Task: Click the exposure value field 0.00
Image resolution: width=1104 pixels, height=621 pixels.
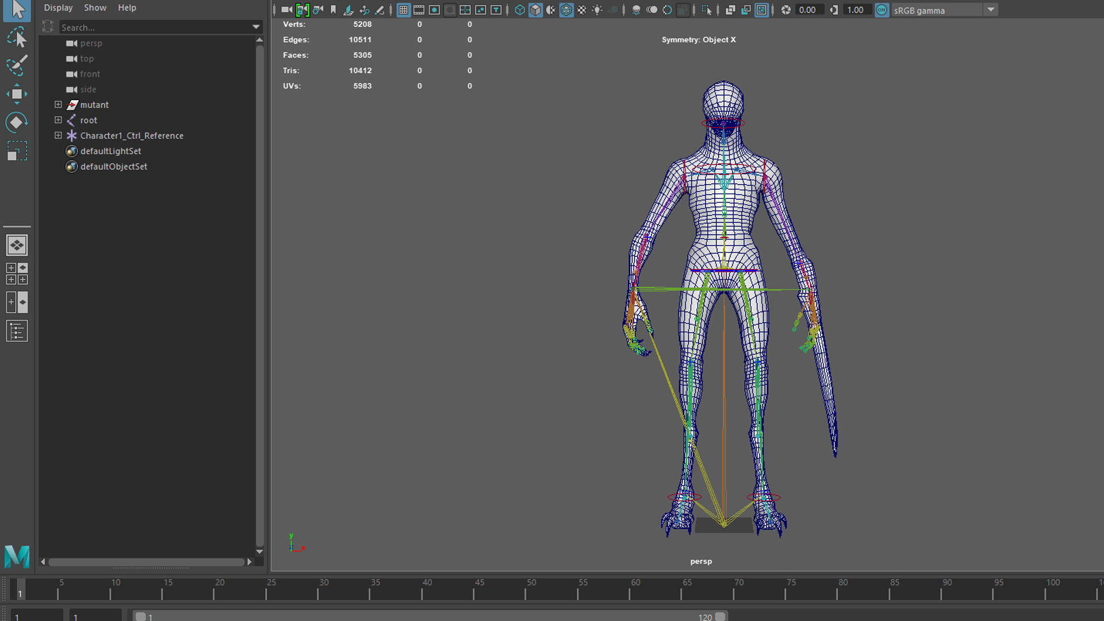Action: click(x=809, y=10)
